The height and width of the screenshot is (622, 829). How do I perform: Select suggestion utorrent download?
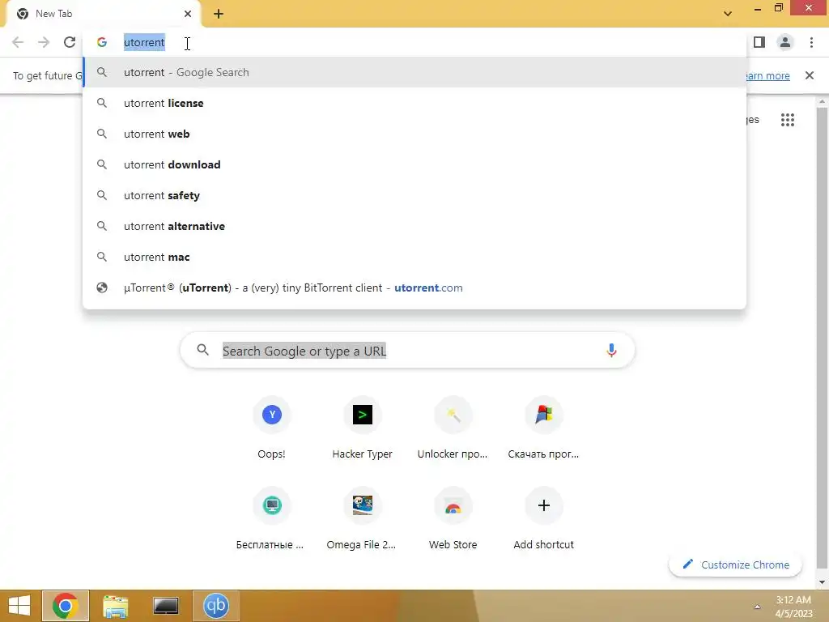click(414, 164)
